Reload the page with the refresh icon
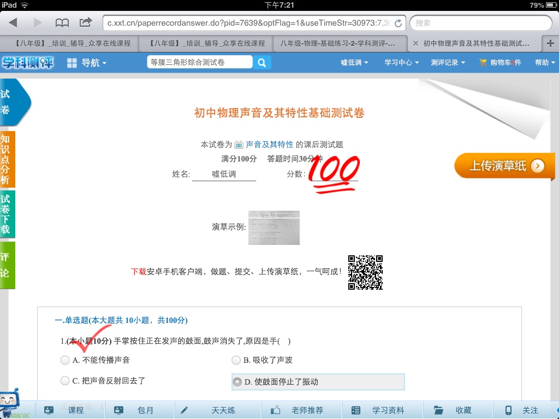Image resolution: width=559 pixels, height=419 pixels. (x=398, y=23)
